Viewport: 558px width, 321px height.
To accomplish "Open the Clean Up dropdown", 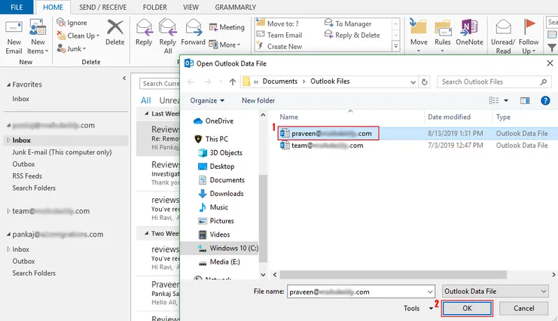I will 79,36.
